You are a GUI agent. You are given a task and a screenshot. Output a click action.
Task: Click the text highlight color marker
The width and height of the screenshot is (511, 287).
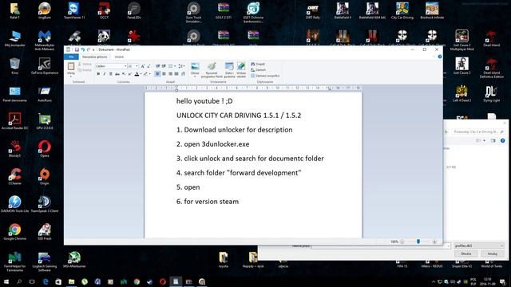(145, 74)
